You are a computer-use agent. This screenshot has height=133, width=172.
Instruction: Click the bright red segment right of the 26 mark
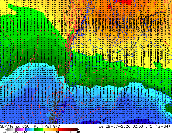59,129
